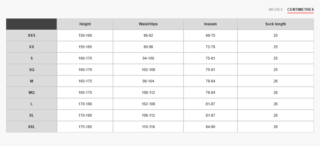Screen dimensions: 320x146
Task: Click the Sock length column header
Action: tap(275, 24)
